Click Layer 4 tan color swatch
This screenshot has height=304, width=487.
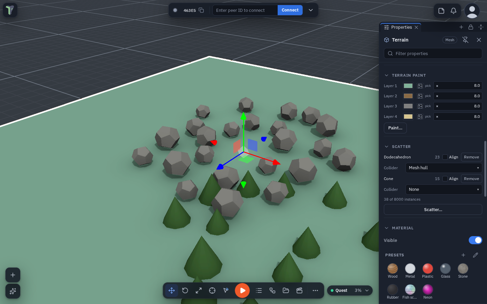point(408,117)
